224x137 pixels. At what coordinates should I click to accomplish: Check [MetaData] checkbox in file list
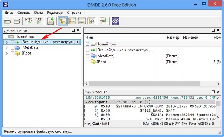(x=87, y=56)
